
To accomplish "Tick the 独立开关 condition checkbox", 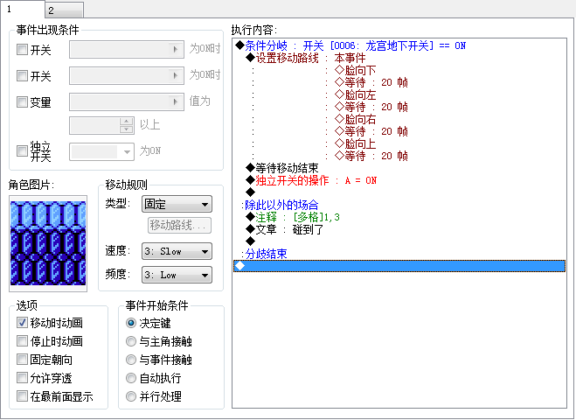I will point(22,150).
